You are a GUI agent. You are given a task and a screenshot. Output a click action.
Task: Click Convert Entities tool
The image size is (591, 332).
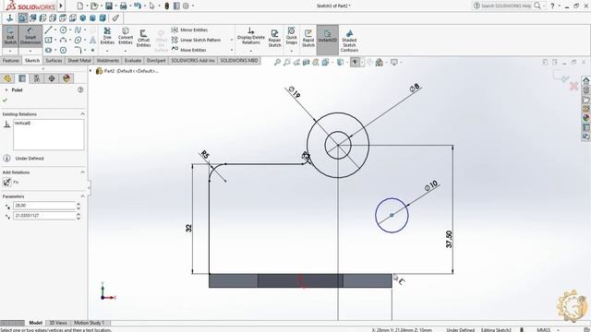(x=126, y=36)
